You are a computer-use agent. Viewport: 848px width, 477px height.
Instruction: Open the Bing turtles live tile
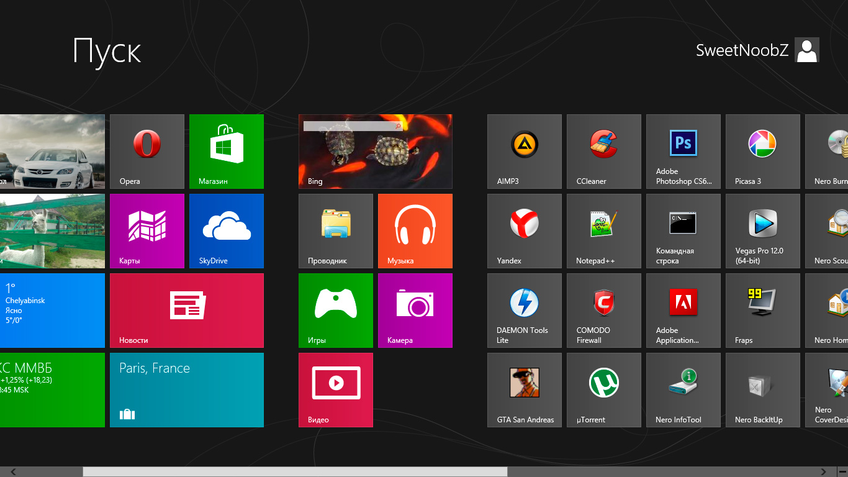pyautogui.click(x=376, y=152)
